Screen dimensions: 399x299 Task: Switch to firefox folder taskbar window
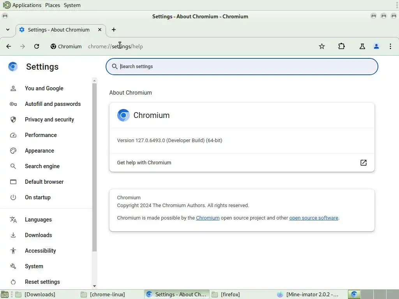click(242, 294)
